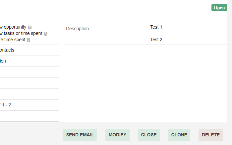This screenshot has width=232, height=145.
Task: Click the MODIFY button
Action: coord(117,135)
